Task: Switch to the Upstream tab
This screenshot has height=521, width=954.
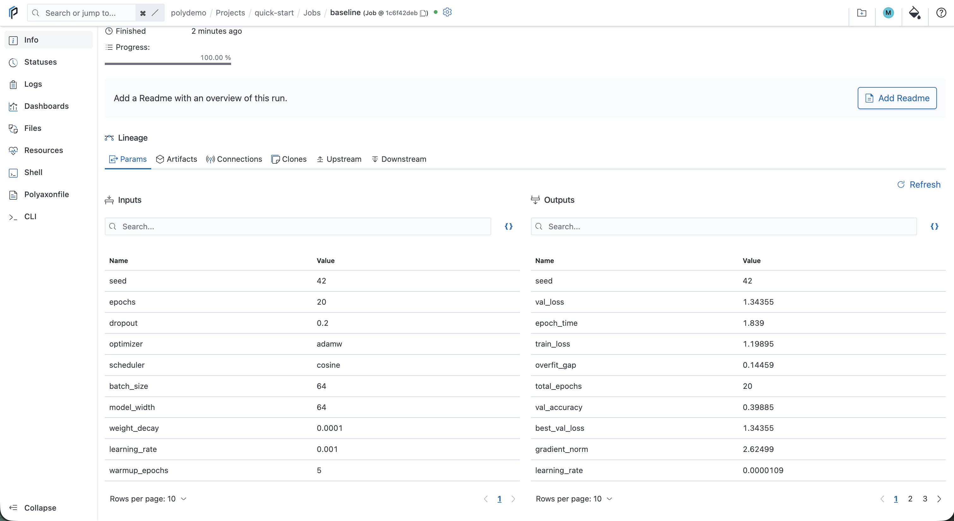Action: [339, 159]
